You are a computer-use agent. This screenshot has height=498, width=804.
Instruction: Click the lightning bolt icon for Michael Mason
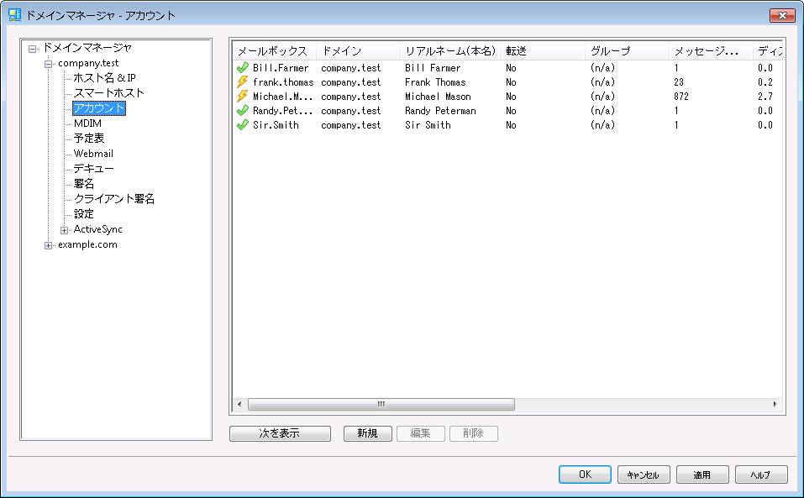point(243,97)
